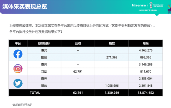Click the Instagram logo icon

(18, 69)
